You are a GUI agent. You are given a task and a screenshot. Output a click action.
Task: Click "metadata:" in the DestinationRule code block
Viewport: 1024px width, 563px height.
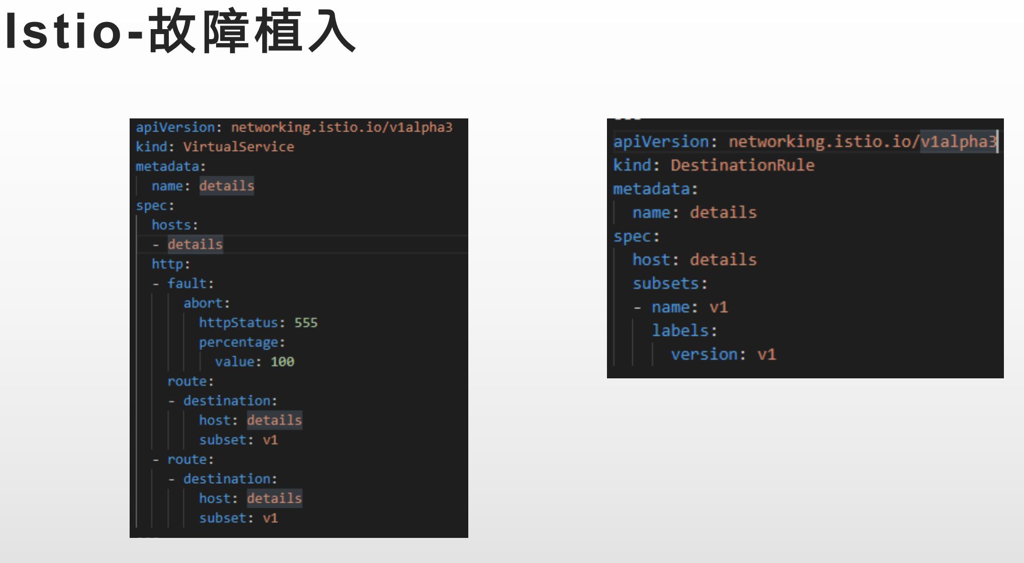pos(655,189)
